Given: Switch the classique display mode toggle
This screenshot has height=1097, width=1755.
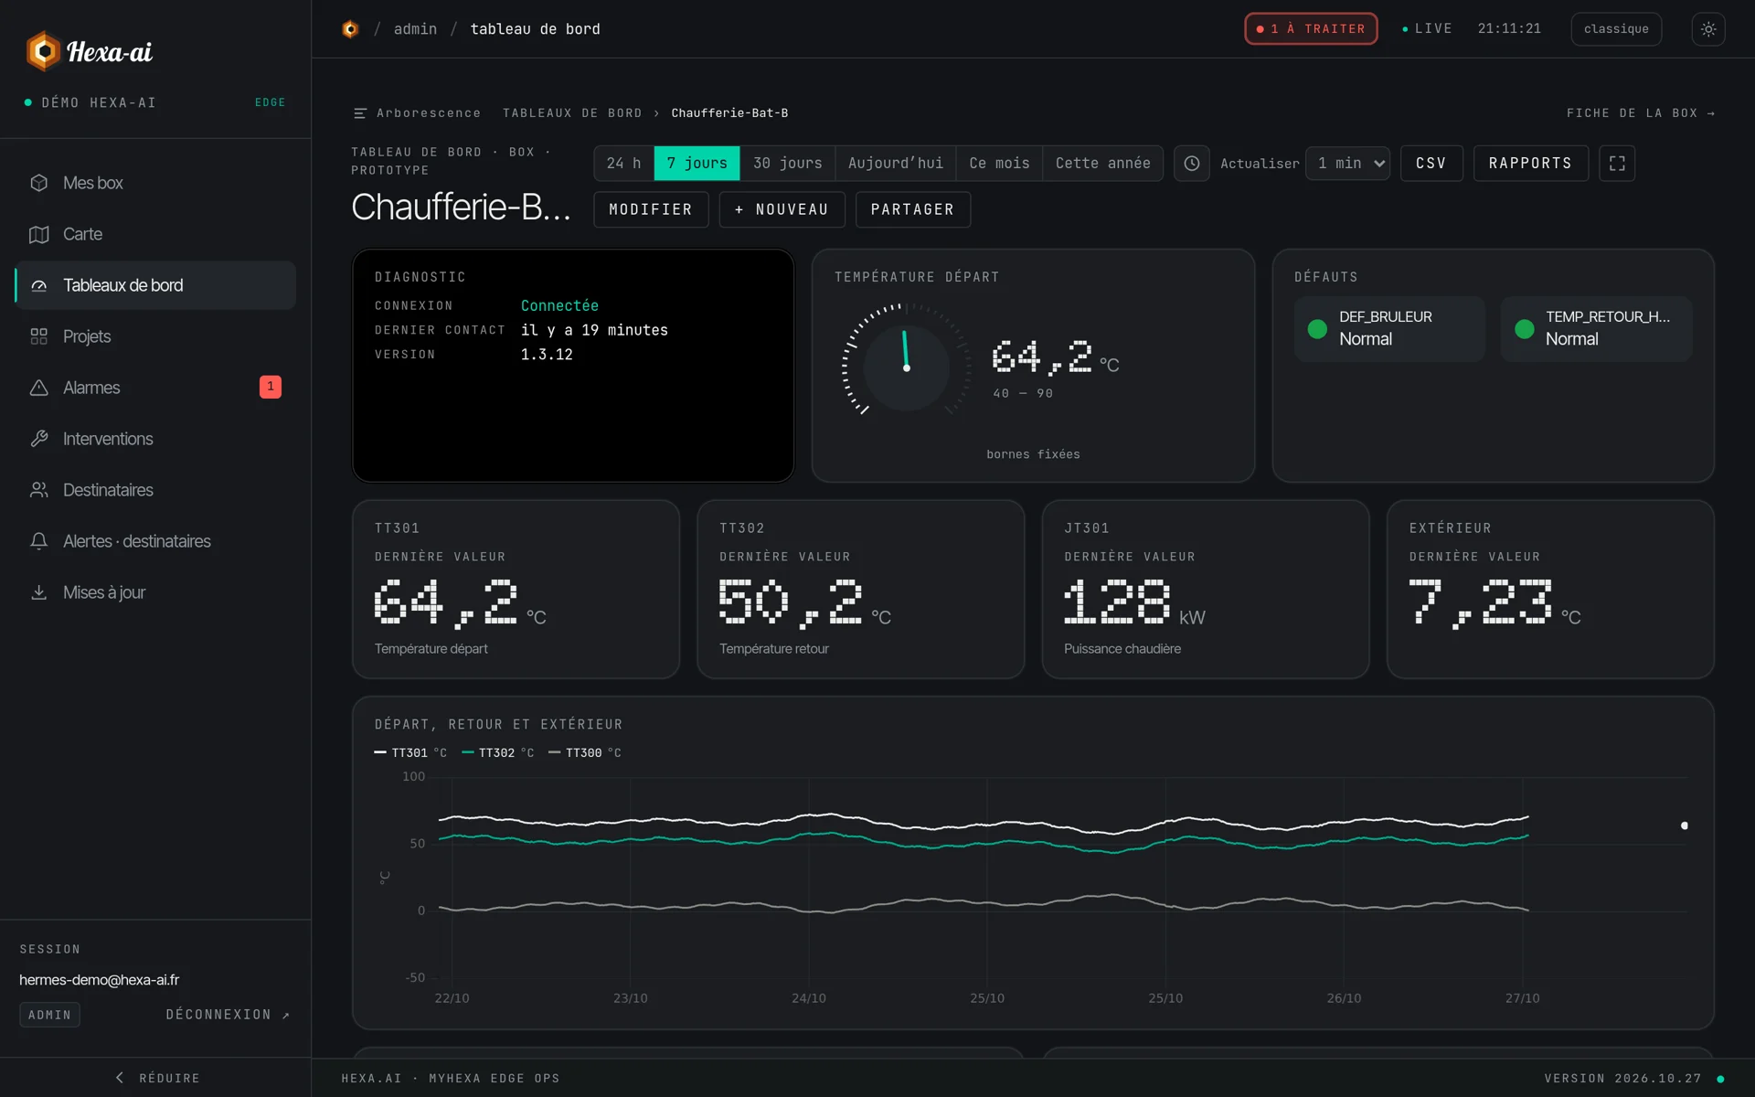Looking at the screenshot, I should 1616,29.
